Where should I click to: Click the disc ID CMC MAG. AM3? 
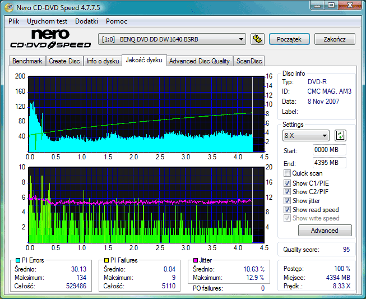[330, 91]
